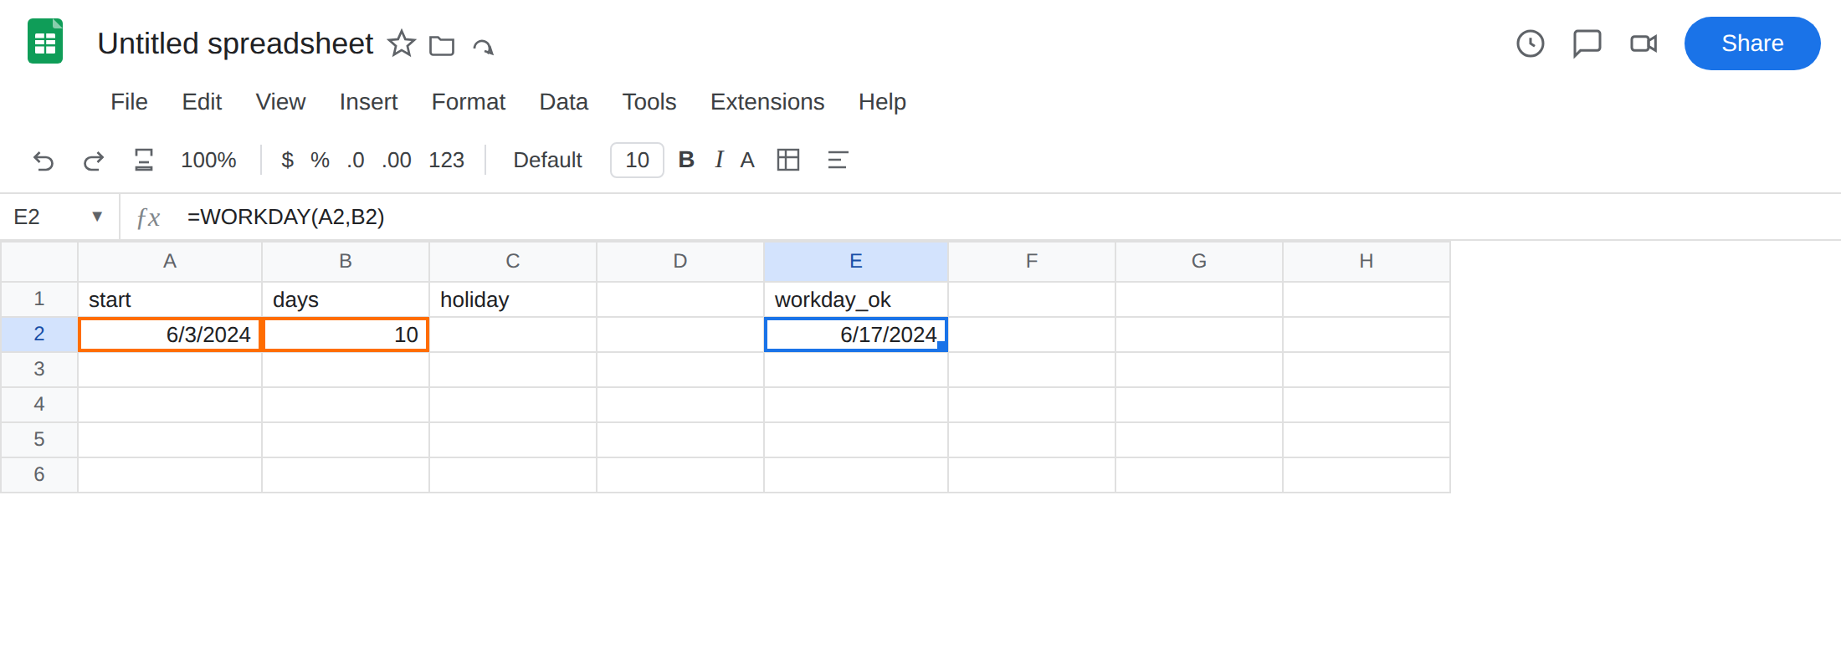
Task: Open the borders tool
Action: [x=788, y=160]
